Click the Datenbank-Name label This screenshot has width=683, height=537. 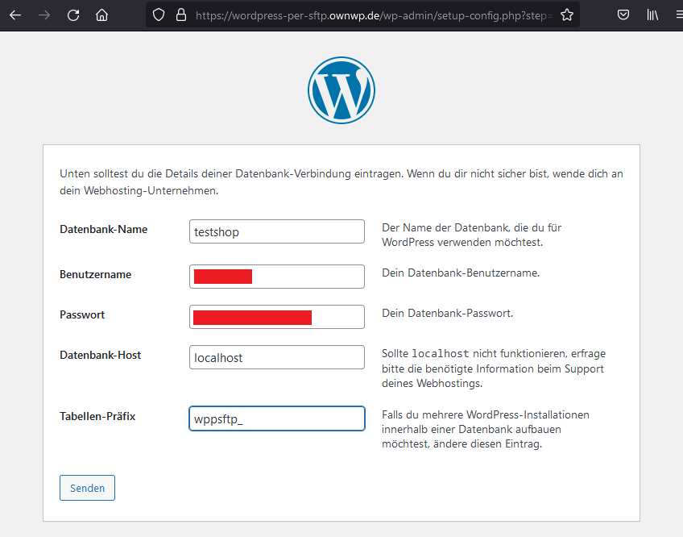click(104, 230)
